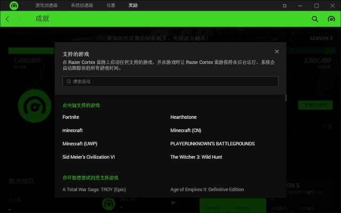Click the small team emblem at the bottom
The height and width of the screenshot is (213, 341).
click(108, 203)
